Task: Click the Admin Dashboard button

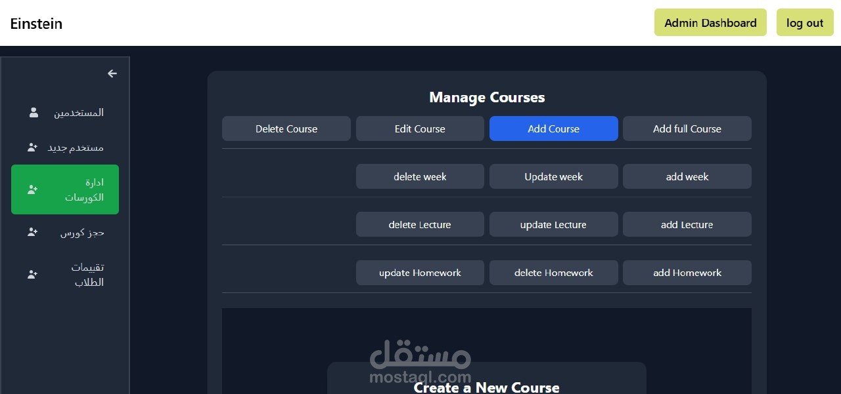Action: (x=710, y=22)
